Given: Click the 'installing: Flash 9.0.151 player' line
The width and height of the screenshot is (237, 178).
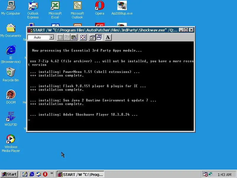Looking at the screenshot, I should [x=88, y=86].
